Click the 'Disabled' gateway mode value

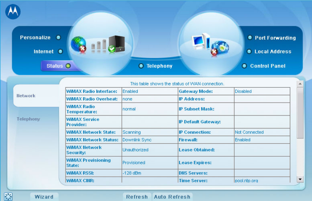243,91
